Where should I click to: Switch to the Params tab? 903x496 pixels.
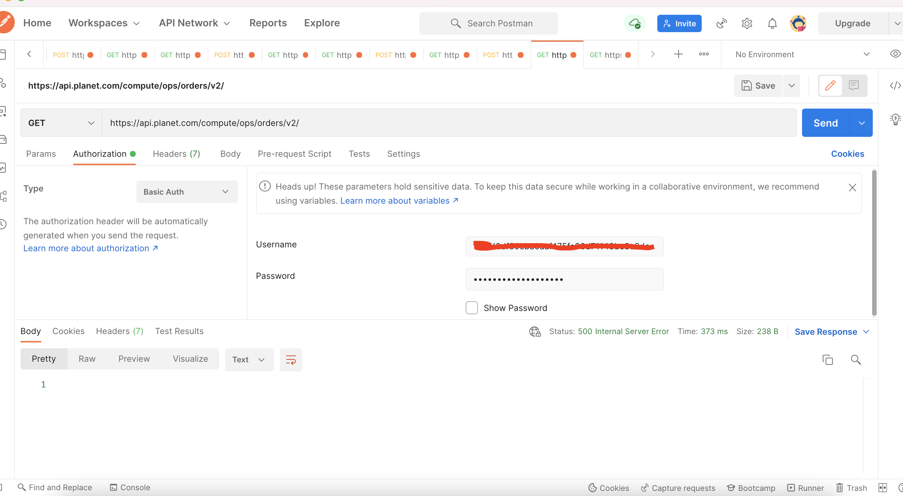click(x=41, y=154)
